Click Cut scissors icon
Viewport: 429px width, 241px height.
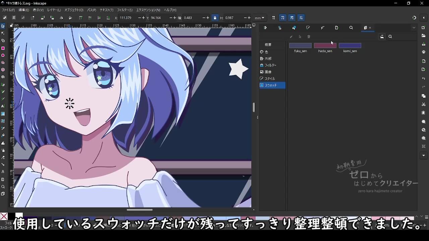[424, 104]
